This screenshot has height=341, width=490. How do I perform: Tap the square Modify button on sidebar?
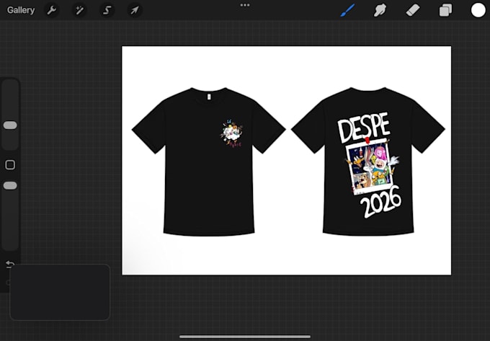coord(10,164)
